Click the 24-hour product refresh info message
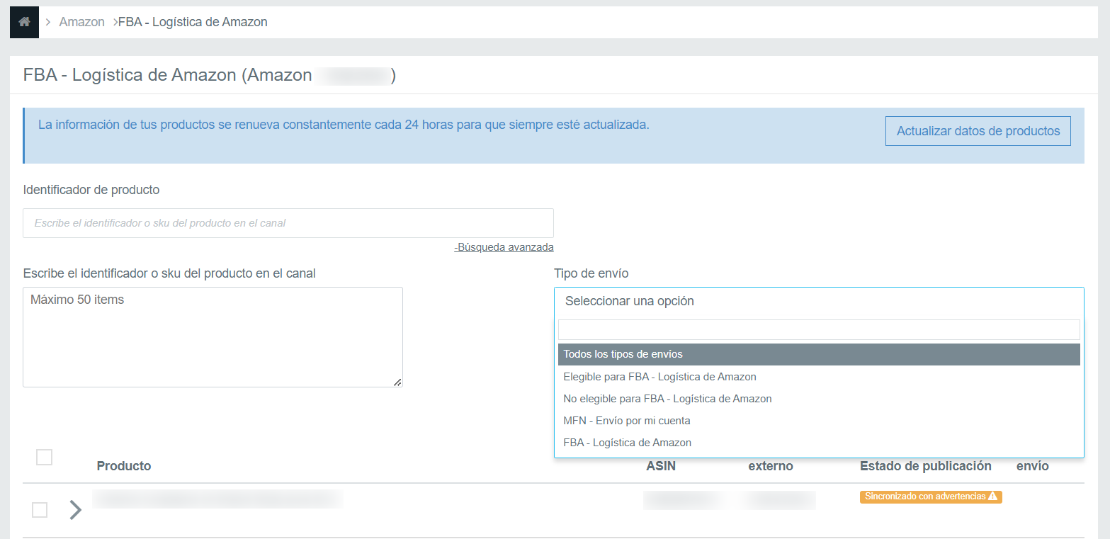The image size is (1110, 539). (x=344, y=125)
